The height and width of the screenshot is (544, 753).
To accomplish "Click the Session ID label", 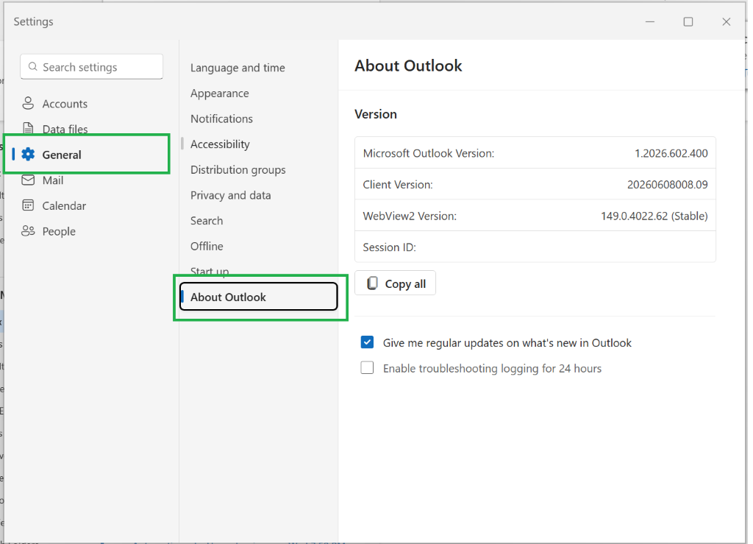I will (x=390, y=247).
